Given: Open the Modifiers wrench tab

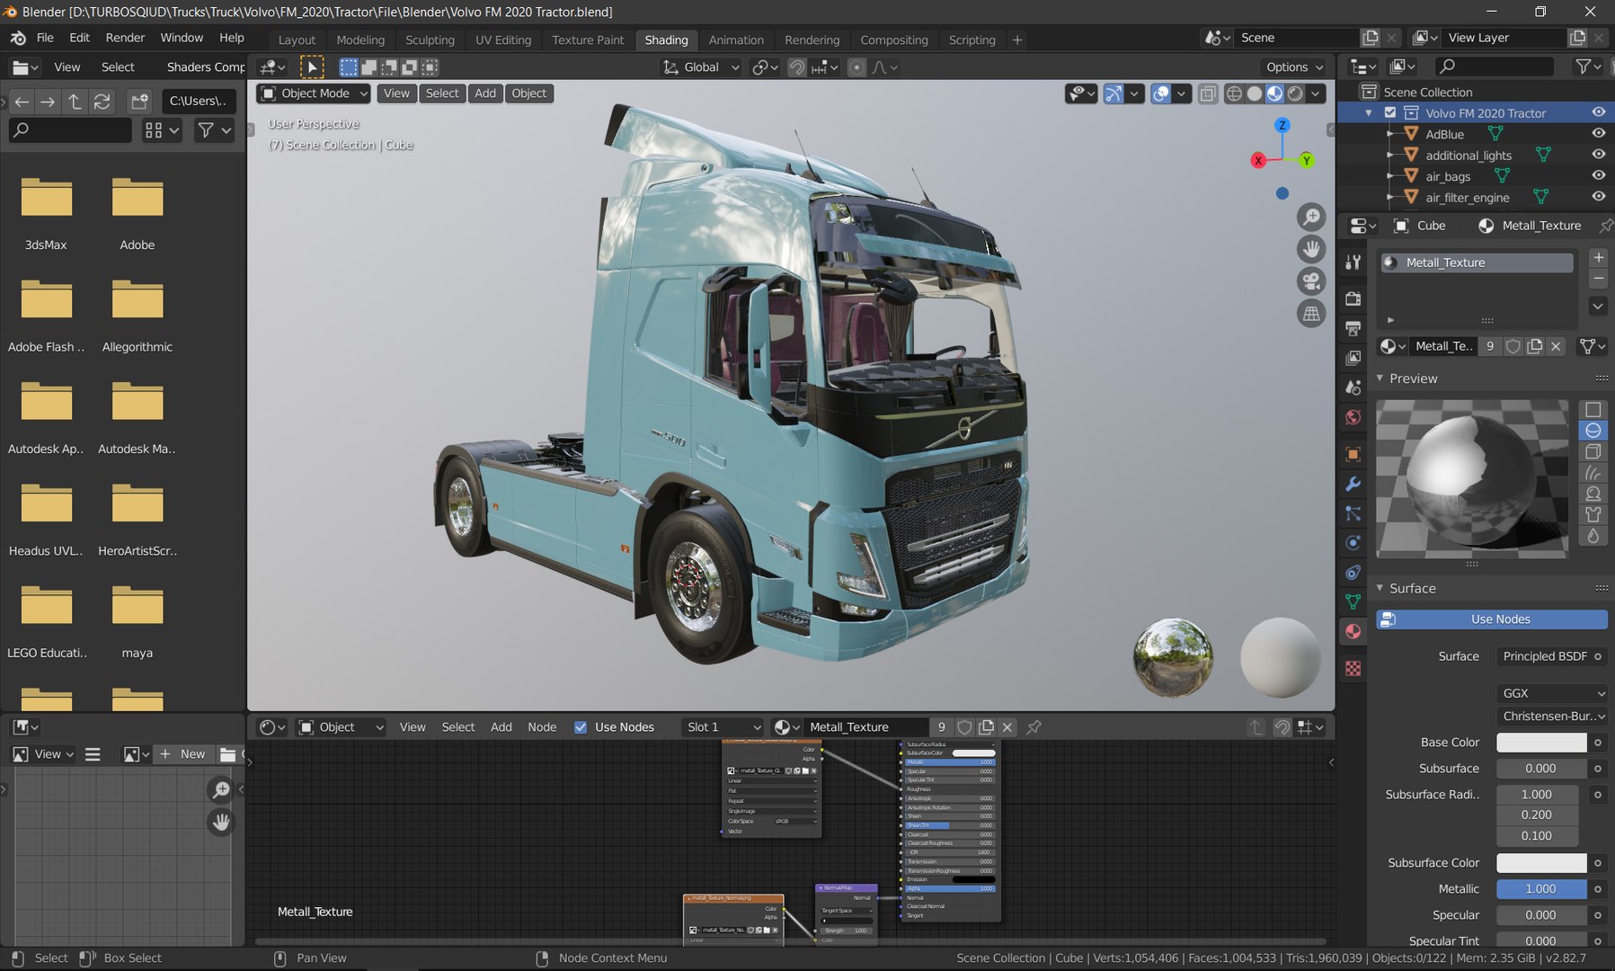Looking at the screenshot, I should [1353, 484].
